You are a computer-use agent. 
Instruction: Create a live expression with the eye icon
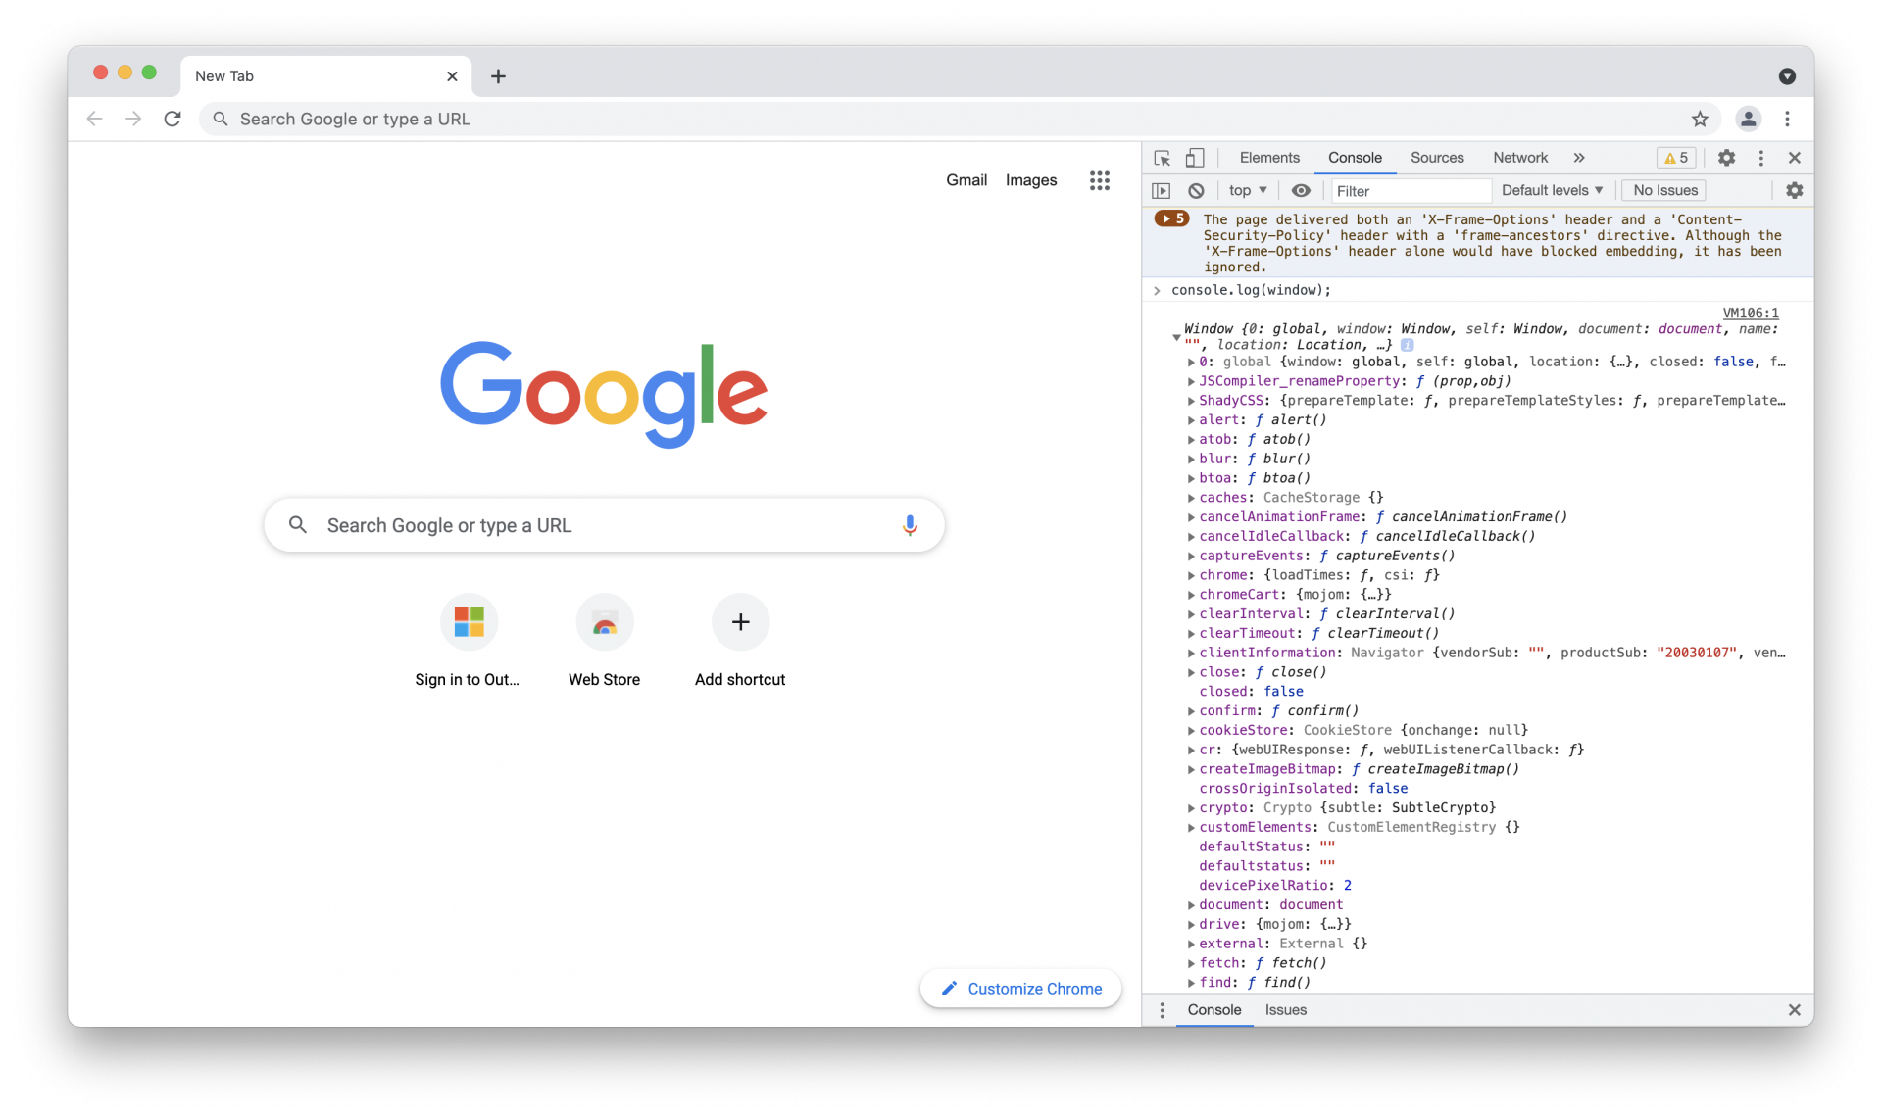(1302, 190)
